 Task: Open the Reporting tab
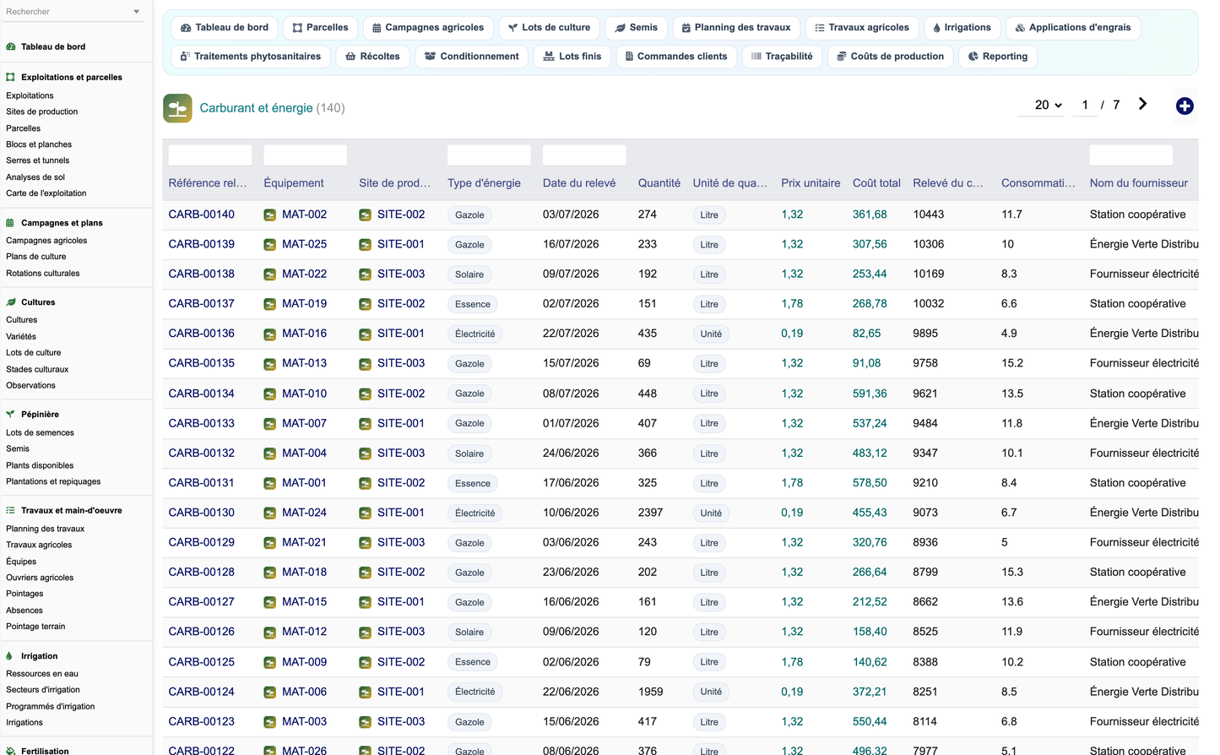click(x=997, y=57)
